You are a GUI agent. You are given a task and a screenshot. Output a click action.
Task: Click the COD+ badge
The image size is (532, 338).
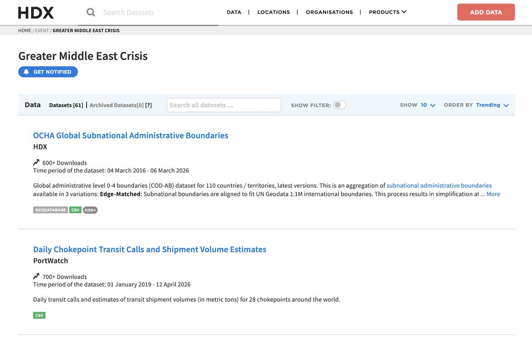pyautogui.click(x=90, y=210)
